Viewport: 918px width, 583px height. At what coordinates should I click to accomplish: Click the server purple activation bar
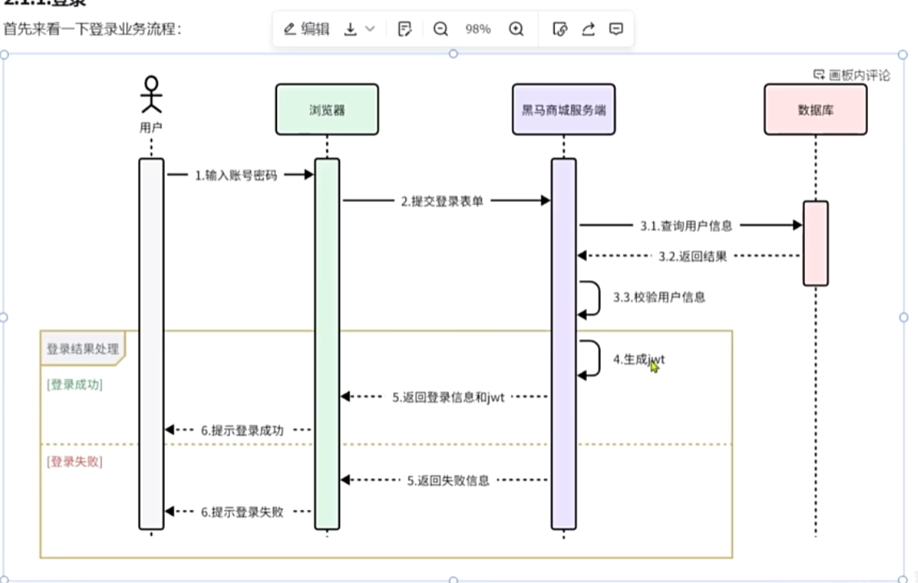pyautogui.click(x=564, y=344)
